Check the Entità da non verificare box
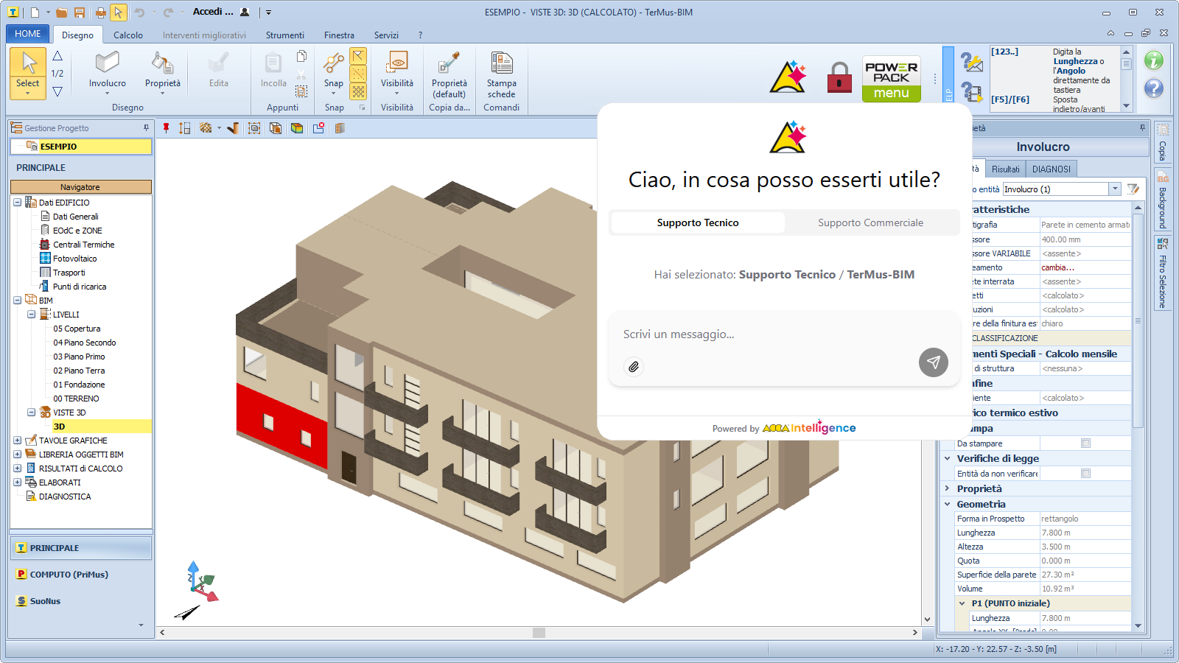This screenshot has height=663, width=1179. pyautogui.click(x=1085, y=474)
